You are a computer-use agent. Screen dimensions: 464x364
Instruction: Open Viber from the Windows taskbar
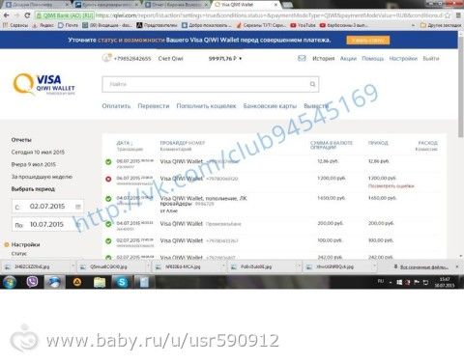32,282
